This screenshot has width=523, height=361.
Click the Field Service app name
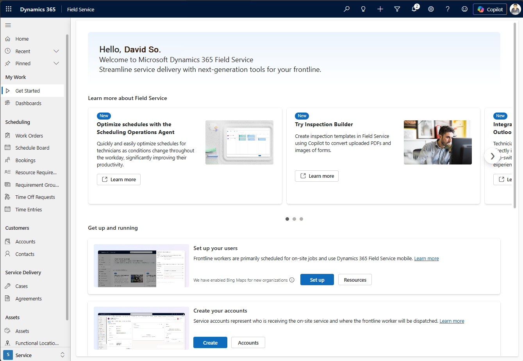click(81, 9)
